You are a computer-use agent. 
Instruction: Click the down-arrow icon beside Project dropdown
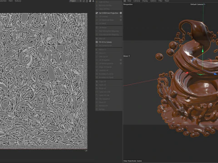(93, 1)
